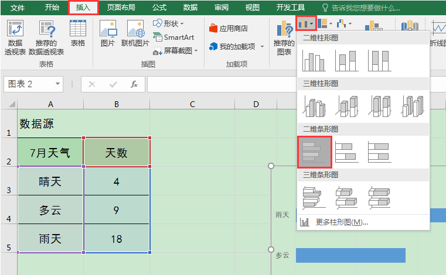Open the Shapes gallery

click(x=168, y=23)
